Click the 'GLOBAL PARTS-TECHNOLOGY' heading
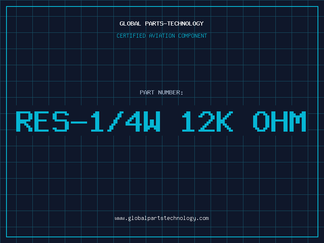This screenshot has width=324, height=243. point(162,23)
